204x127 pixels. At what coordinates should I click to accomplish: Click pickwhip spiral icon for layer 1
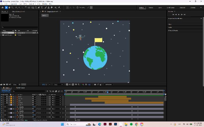click(50, 97)
